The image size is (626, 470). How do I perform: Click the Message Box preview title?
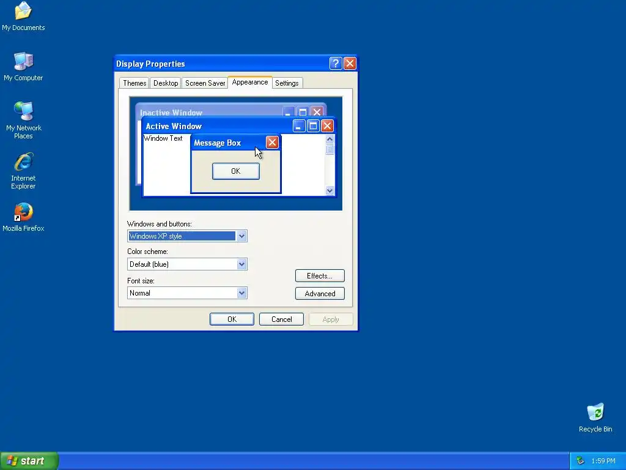[x=217, y=143]
